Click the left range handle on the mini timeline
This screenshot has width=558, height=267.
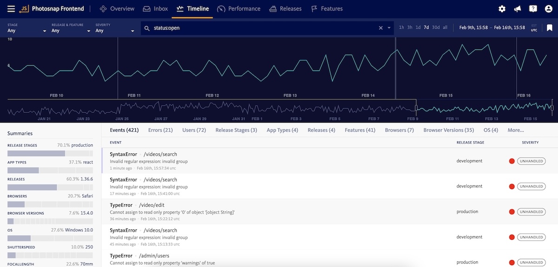coord(416,108)
